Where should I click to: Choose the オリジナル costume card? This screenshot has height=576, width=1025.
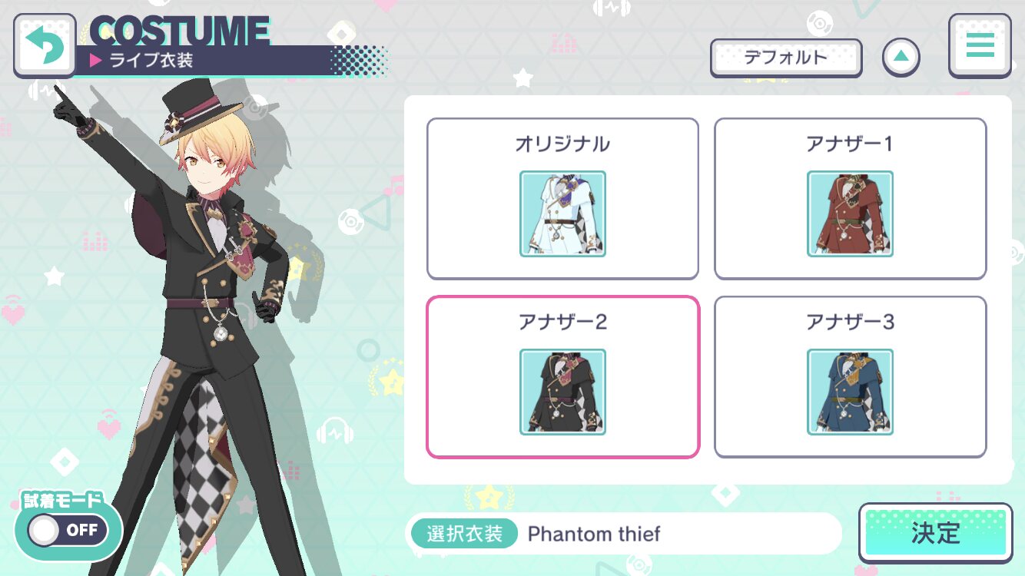coord(562,199)
